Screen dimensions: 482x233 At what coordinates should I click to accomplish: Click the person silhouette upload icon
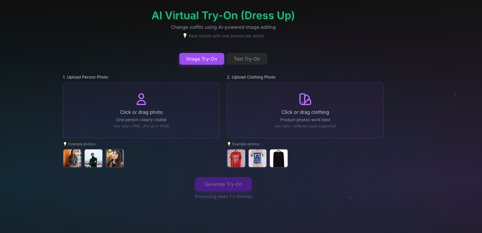click(141, 99)
